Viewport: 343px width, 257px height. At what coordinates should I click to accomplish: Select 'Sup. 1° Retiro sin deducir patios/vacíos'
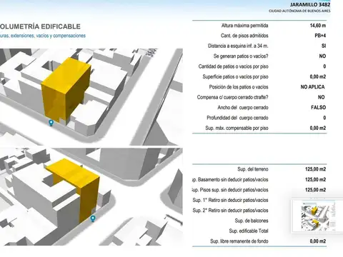click(230, 200)
